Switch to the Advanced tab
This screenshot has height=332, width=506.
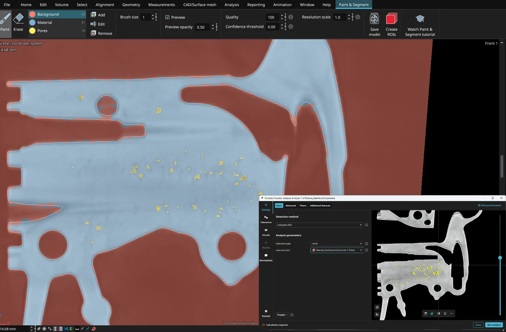(290, 206)
